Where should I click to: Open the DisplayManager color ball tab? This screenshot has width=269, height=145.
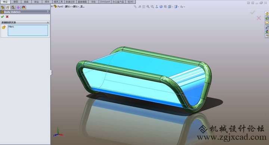coord(24,7)
